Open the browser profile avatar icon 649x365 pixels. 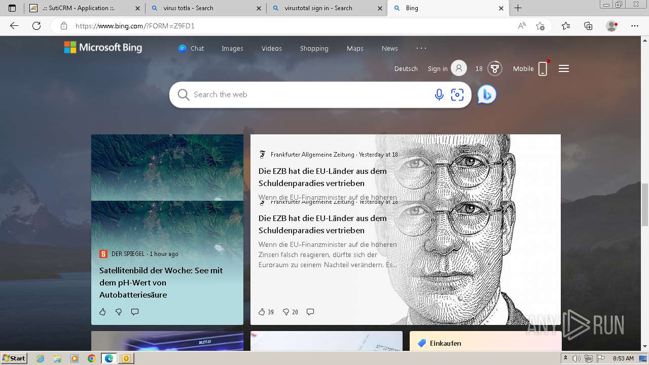[x=612, y=26]
